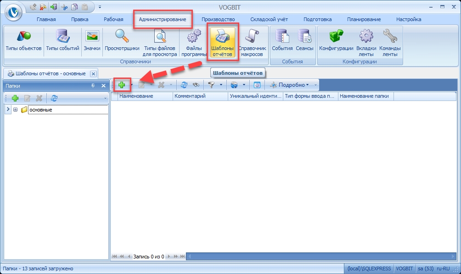This screenshot has width=461, height=274.
Task: Click the Наименование column header
Action: point(136,96)
